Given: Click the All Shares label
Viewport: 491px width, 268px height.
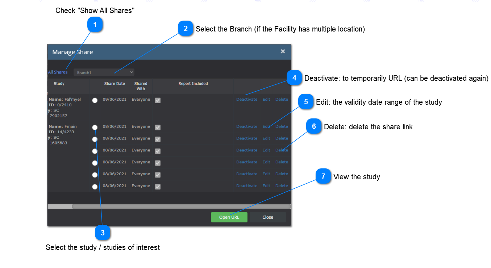Looking at the screenshot, I should [58, 72].
